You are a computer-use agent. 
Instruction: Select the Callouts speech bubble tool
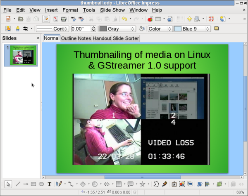point(131,184)
